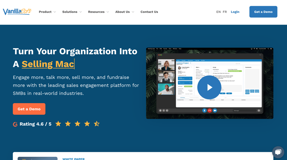The image size is (287, 160).
Task: Click the Rating 4.6 / 5 text
Action: coord(36,124)
